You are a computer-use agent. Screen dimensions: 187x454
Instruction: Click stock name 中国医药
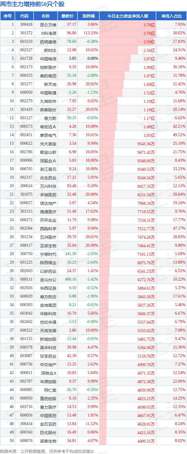coord(48,415)
